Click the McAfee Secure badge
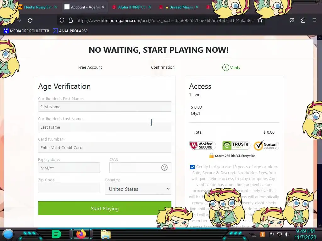This screenshot has width=322, height=241. (203, 146)
